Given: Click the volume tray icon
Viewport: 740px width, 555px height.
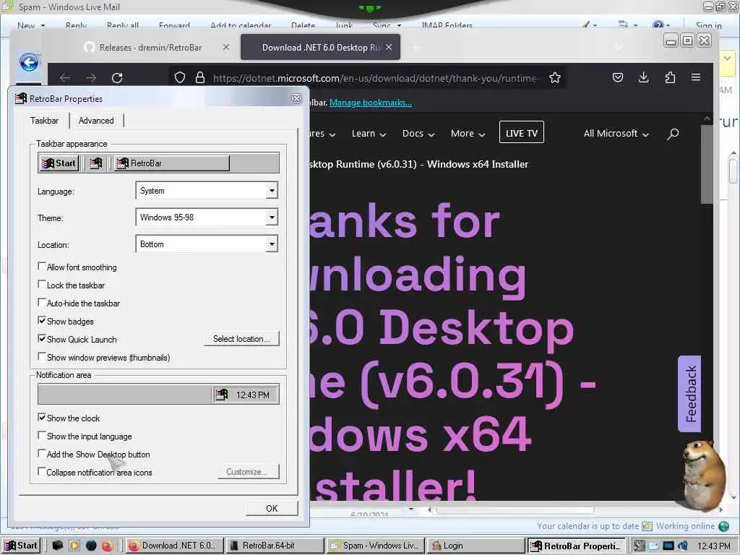Looking at the screenshot, I should click(x=682, y=546).
